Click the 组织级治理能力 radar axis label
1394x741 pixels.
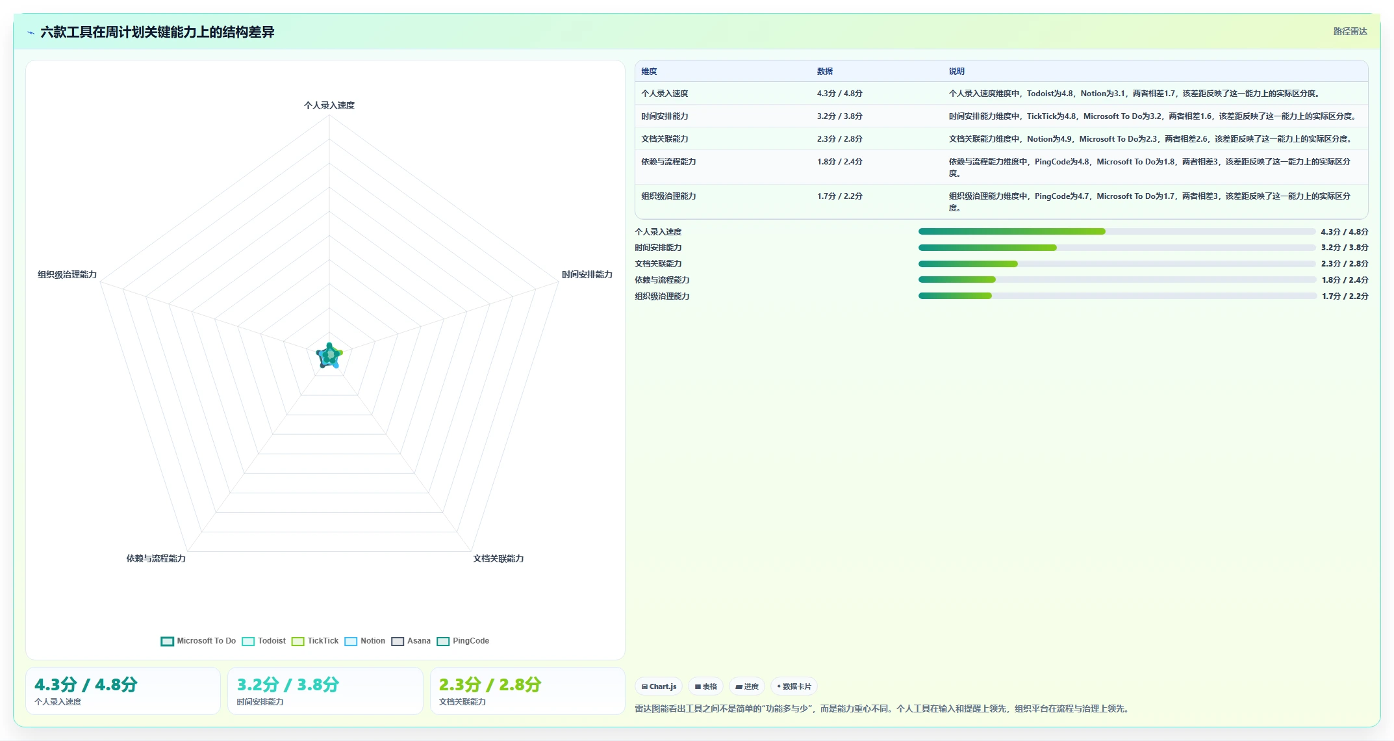[x=68, y=275]
